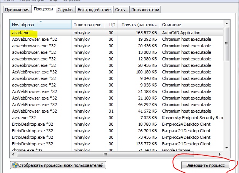The width and height of the screenshot is (239, 173).
Task: Sort by Память (частный) column header
Action: (x=139, y=24)
